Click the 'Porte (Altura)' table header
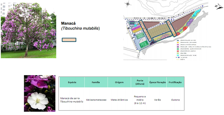This screenshot has width=224, height=115. tap(140, 82)
